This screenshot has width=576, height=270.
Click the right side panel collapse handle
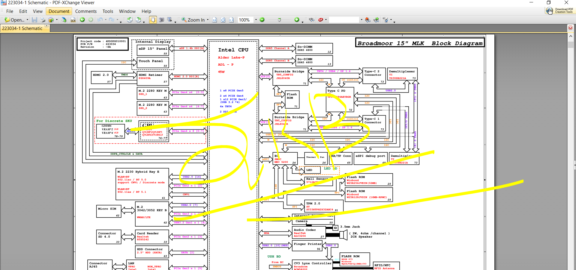tap(575, 165)
